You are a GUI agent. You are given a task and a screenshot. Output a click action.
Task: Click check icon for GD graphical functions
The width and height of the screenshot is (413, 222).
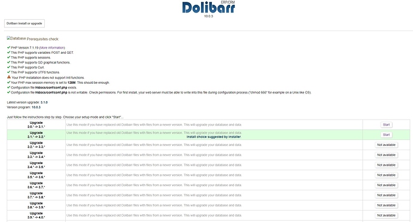(x=9, y=62)
